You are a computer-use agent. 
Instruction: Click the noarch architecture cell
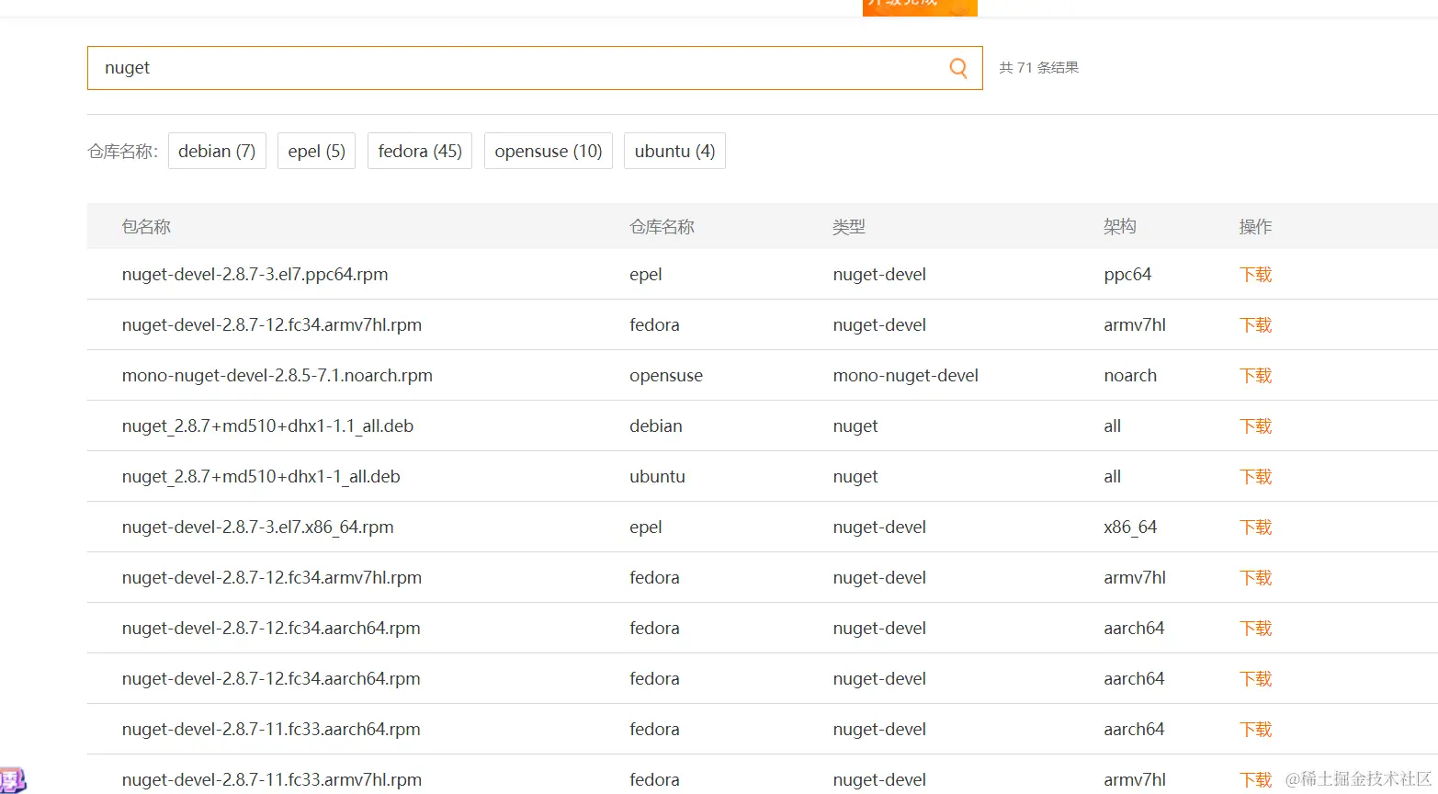pos(1130,376)
